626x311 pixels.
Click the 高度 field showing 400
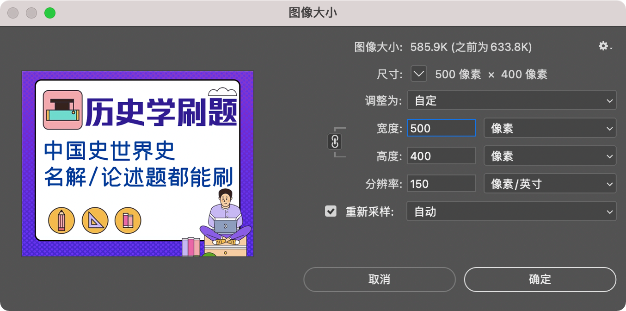[441, 156]
